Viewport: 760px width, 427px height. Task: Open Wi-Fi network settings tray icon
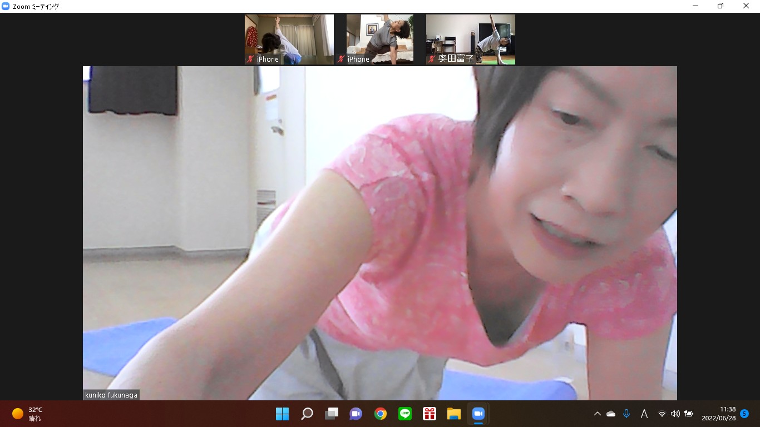662,414
